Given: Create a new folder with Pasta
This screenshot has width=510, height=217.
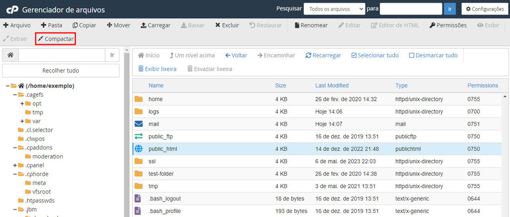Looking at the screenshot, I should click(51, 25).
